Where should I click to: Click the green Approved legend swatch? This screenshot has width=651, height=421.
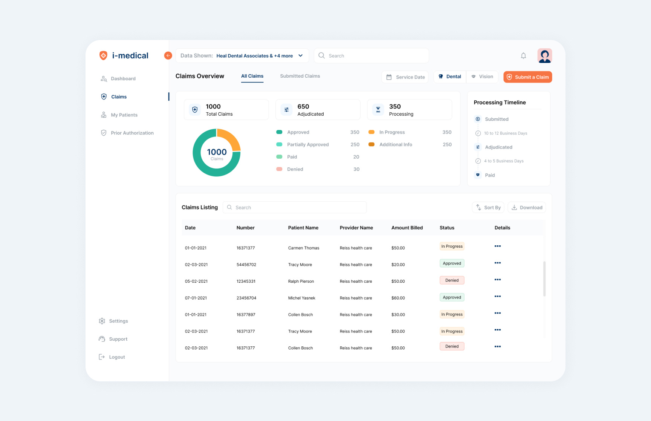(279, 132)
